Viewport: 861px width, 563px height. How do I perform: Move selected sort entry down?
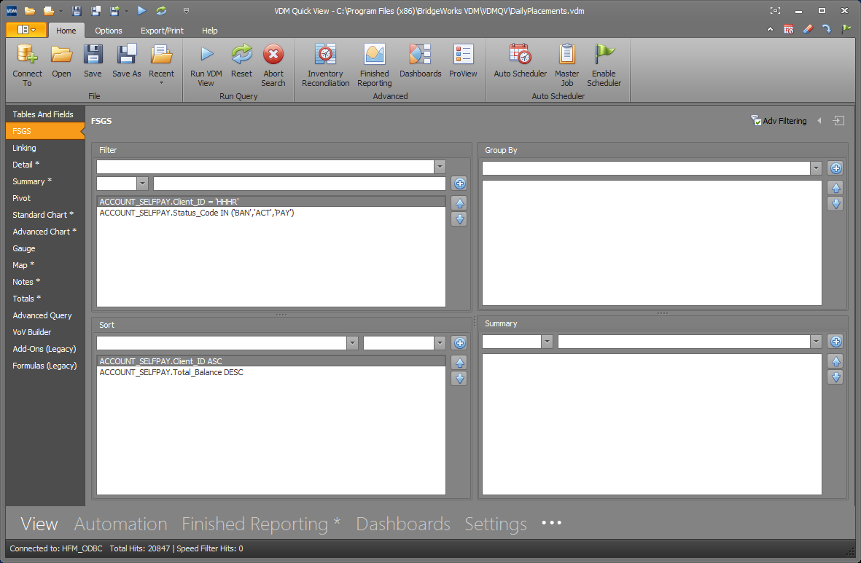(459, 379)
